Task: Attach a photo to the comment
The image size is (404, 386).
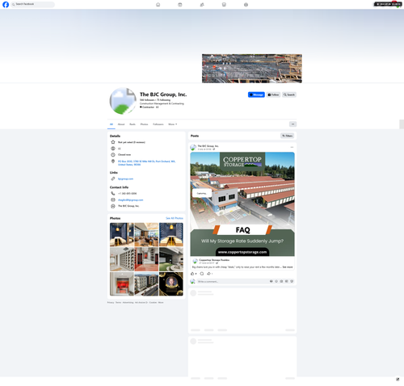Action: [x=281, y=281]
